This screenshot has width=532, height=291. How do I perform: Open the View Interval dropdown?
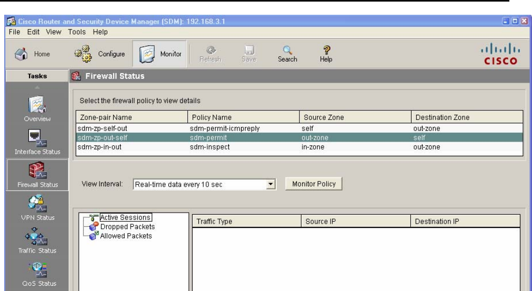pos(270,184)
